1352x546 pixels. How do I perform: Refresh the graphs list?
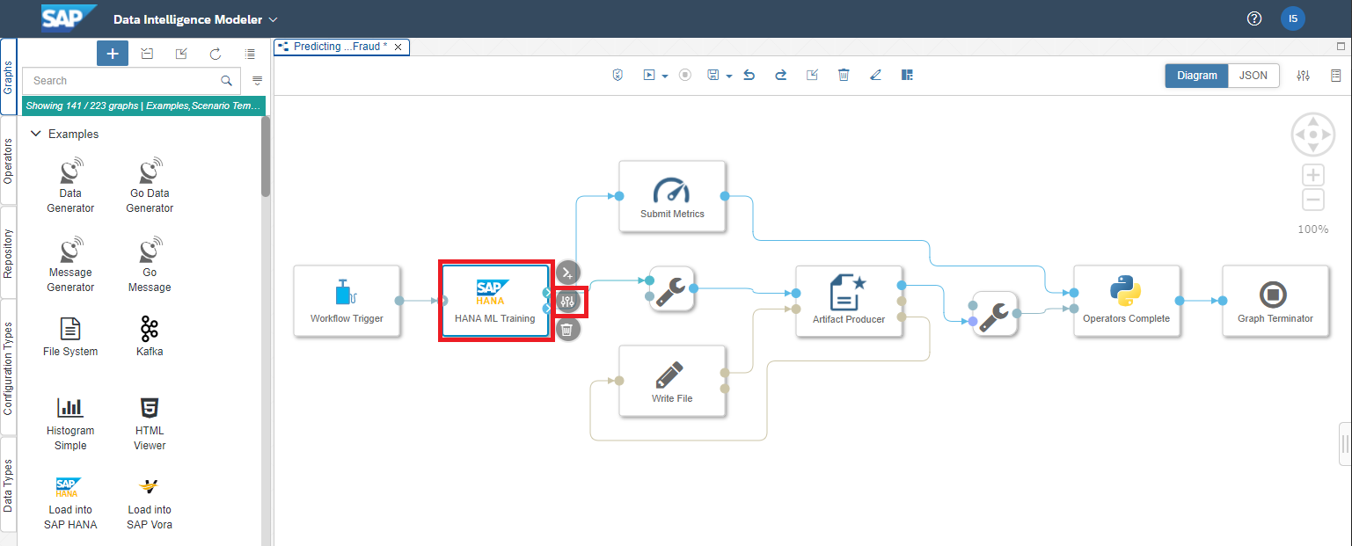pyautogui.click(x=216, y=55)
